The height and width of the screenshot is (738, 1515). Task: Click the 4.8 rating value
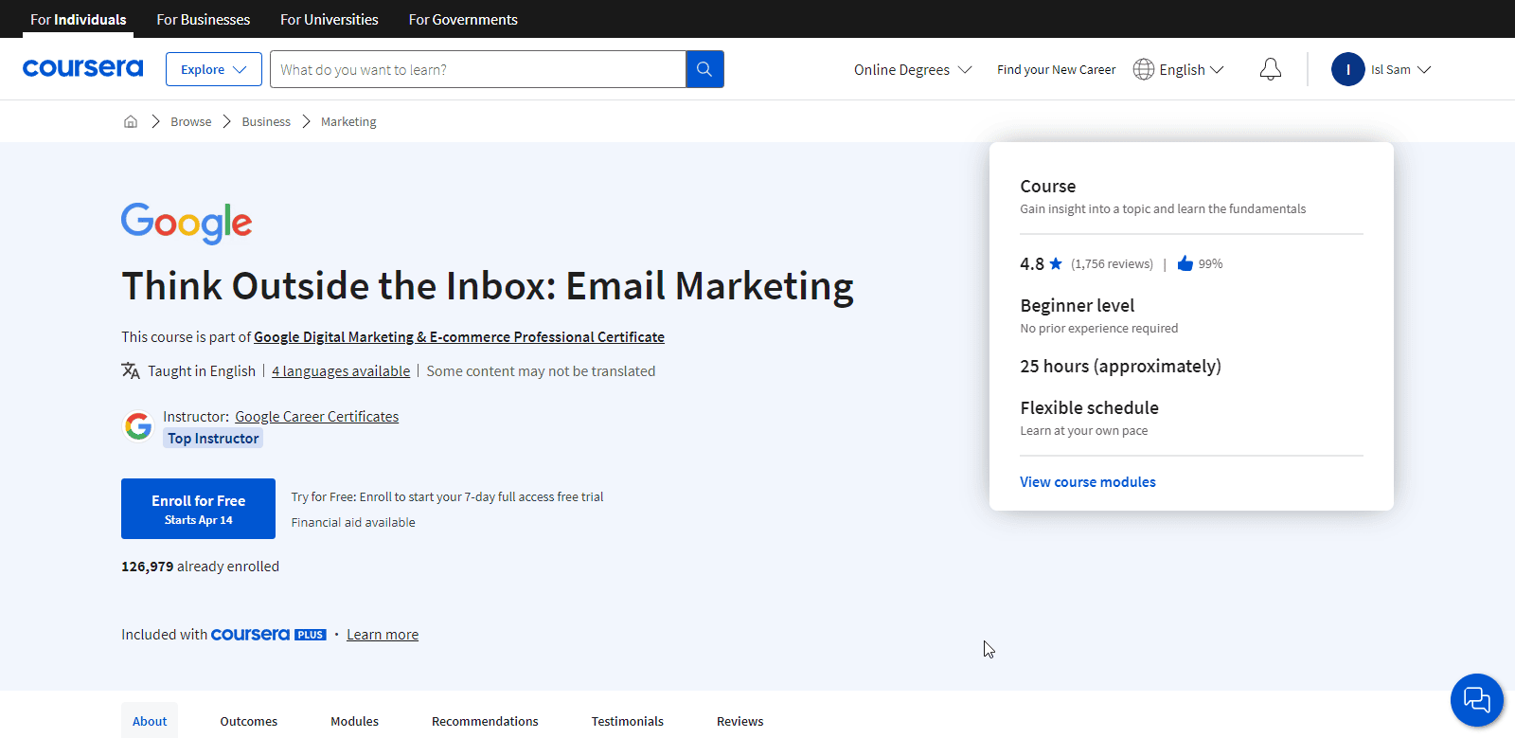(x=1032, y=264)
